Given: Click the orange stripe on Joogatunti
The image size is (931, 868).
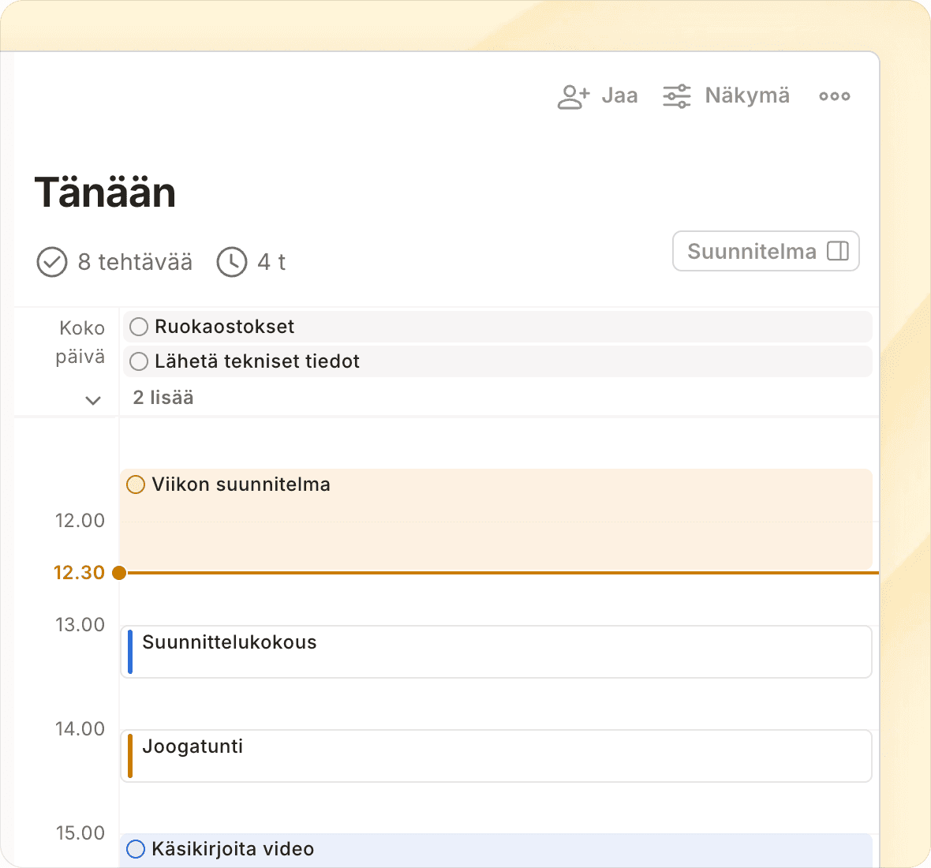Looking at the screenshot, I should [x=130, y=756].
